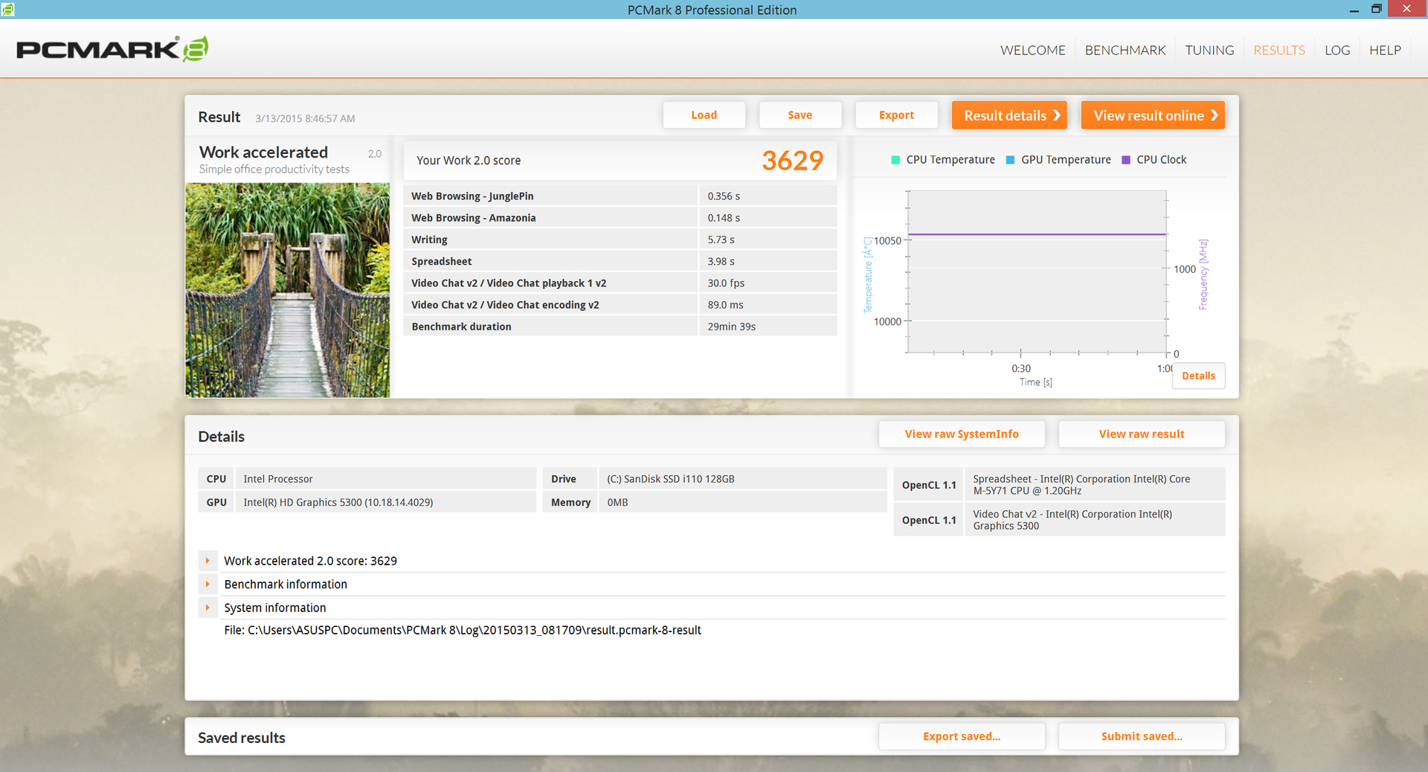Image resolution: width=1428 pixels, height=772 pixels.
Task: Click View raw result
Action: tap(1142, 434)
